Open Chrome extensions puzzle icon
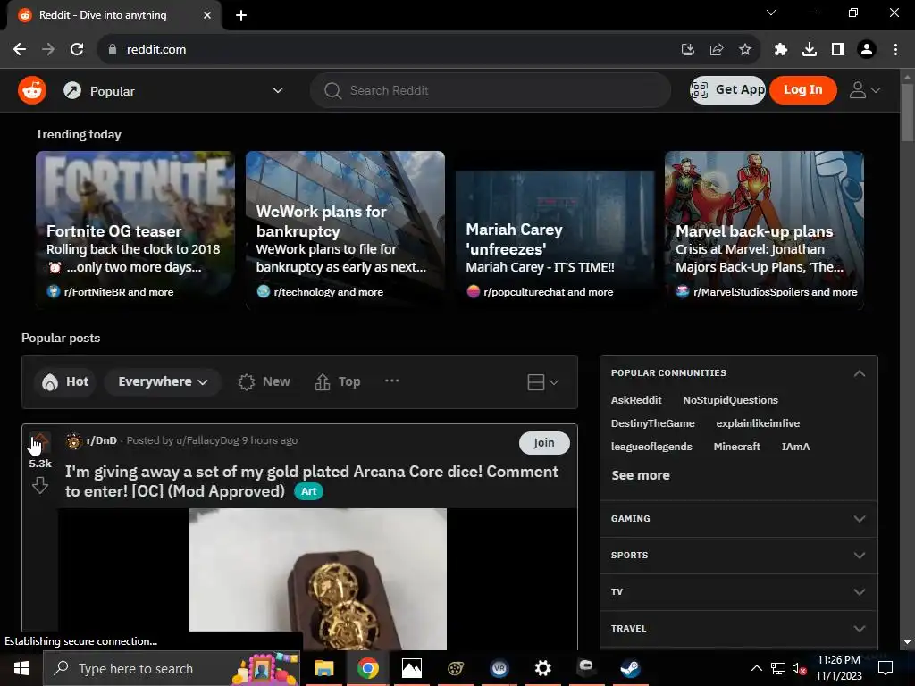This screenshot has width=915, height=686. 781,50
